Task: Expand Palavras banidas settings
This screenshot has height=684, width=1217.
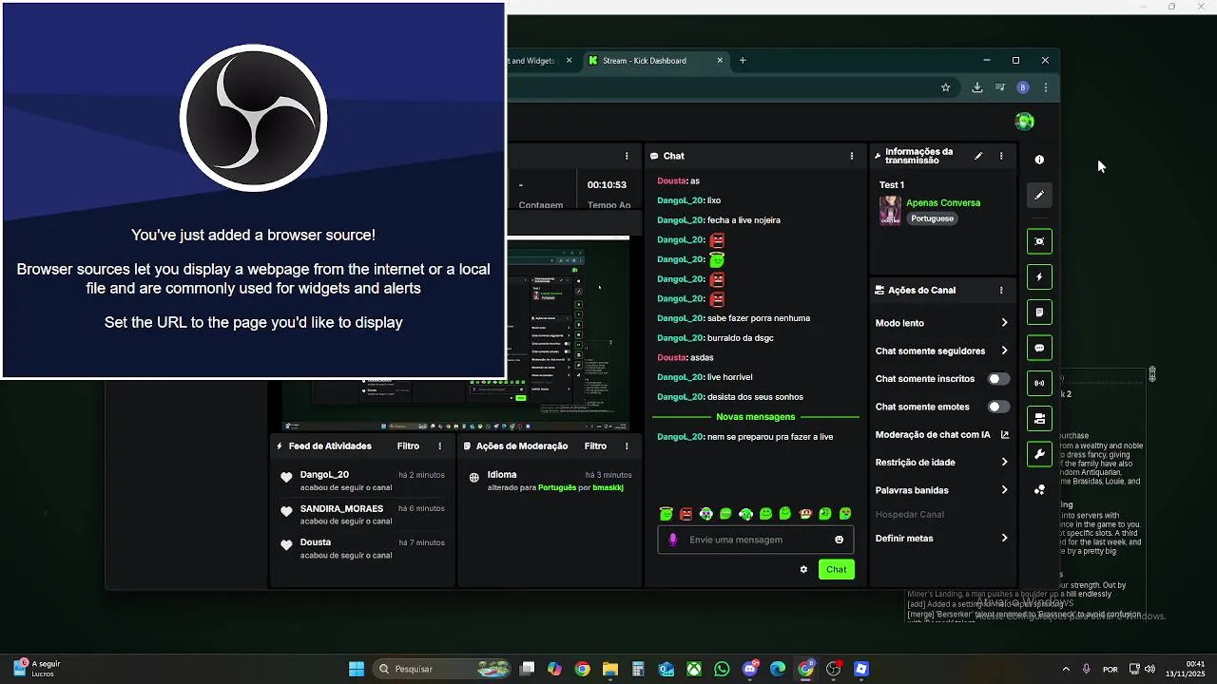Action: click(x=941, y=490)
